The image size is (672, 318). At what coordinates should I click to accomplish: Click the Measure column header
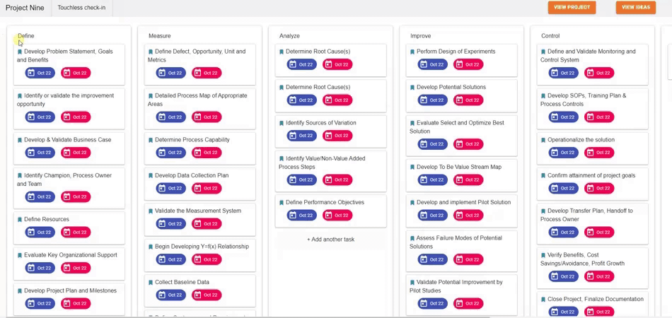pos(160,36)
